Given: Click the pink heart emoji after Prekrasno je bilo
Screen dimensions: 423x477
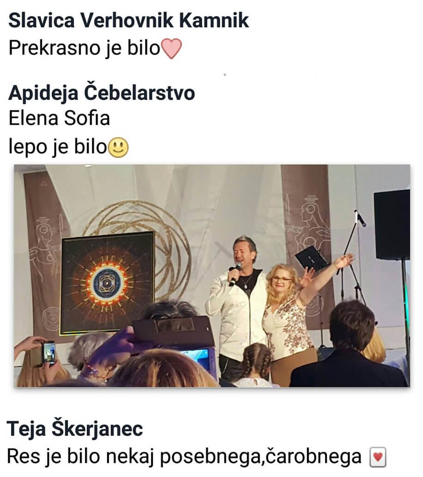Looking at the screenshot, I should (172, 48).
